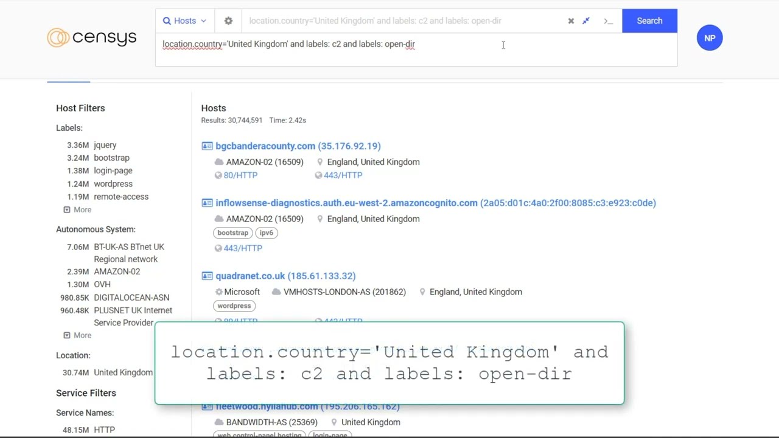Filter by BT-UK-AS BTnet UK autonomous system
The width and height of the screenshot is (779, 438).
[128, 253]
